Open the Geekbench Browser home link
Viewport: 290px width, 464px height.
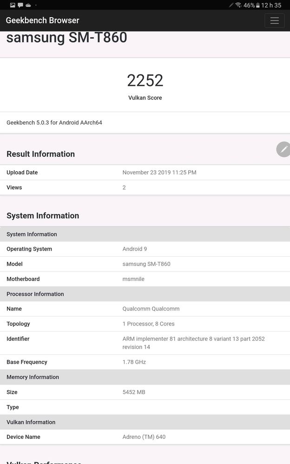43,20
